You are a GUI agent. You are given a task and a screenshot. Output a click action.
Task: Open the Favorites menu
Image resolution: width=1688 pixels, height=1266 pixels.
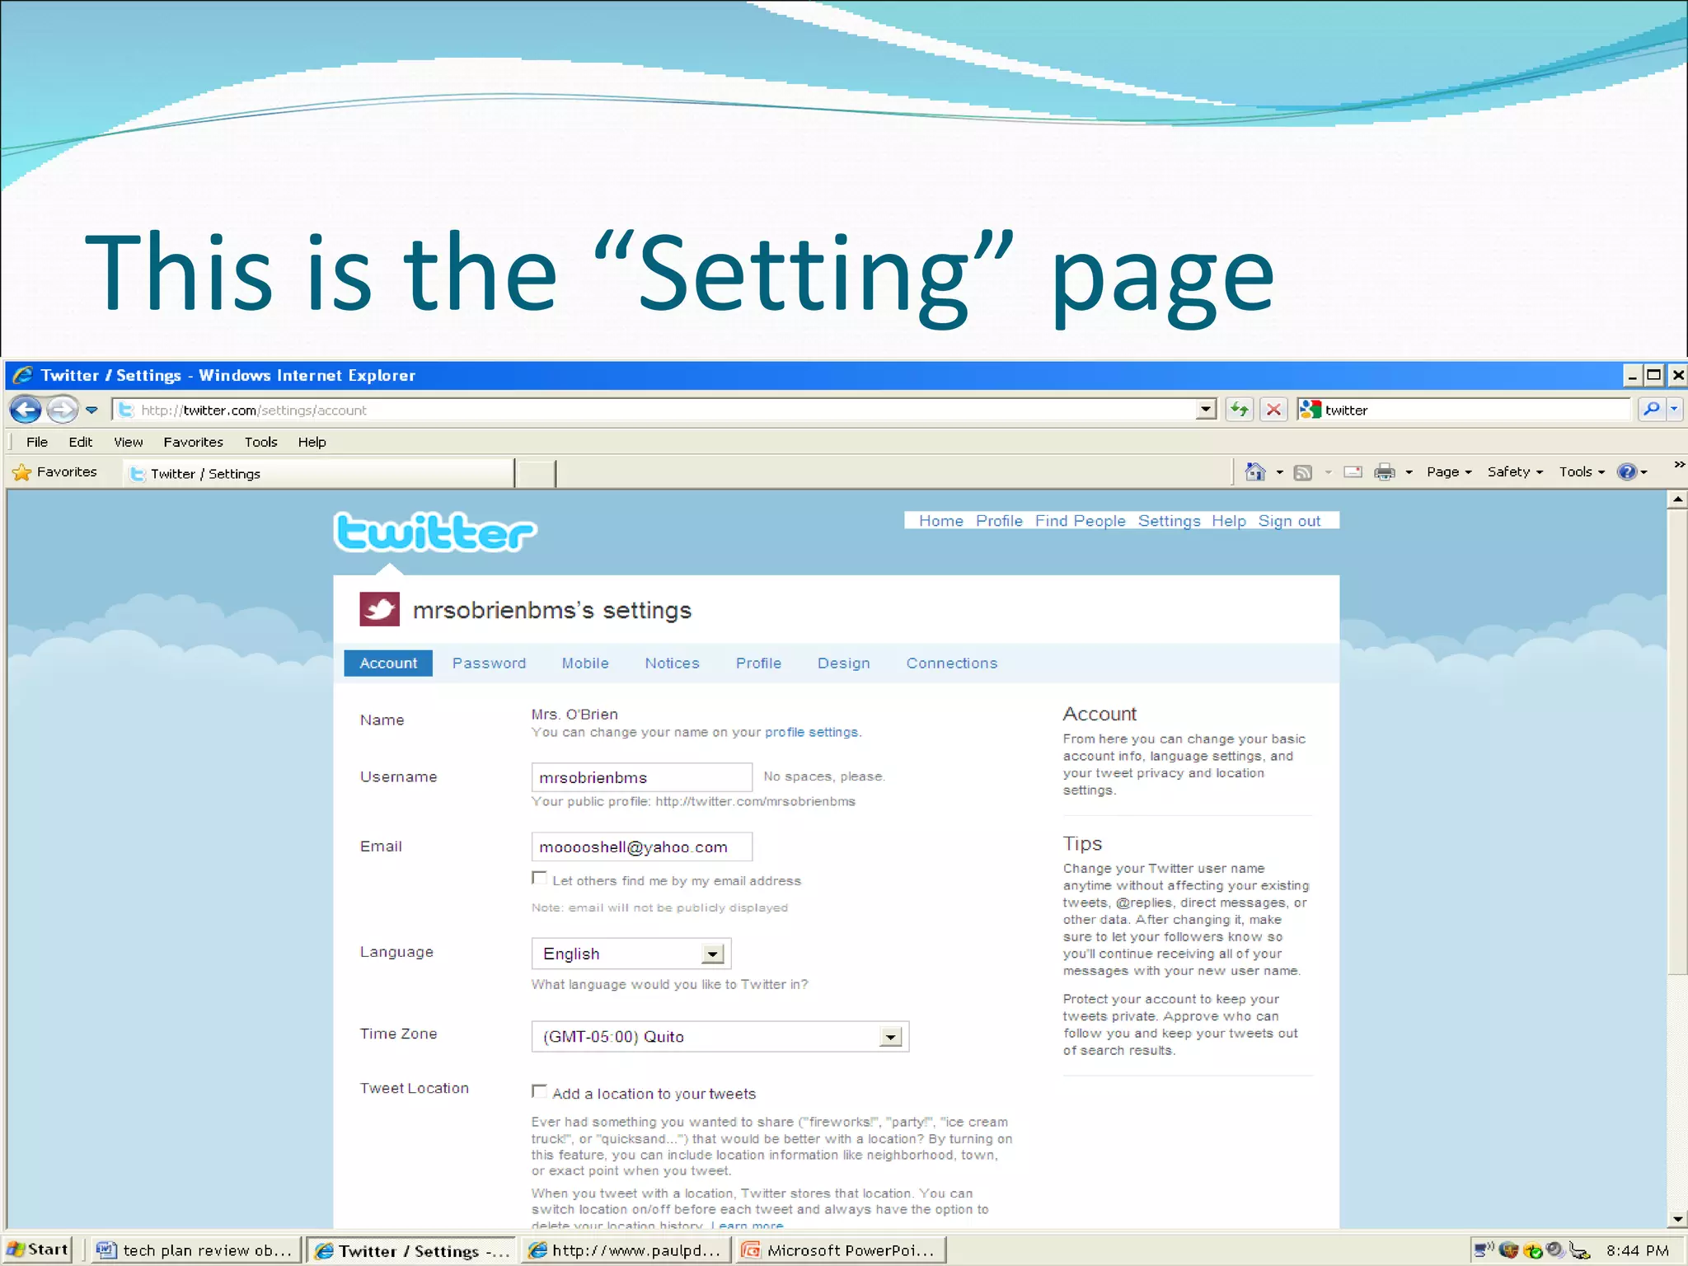[193, 442]
